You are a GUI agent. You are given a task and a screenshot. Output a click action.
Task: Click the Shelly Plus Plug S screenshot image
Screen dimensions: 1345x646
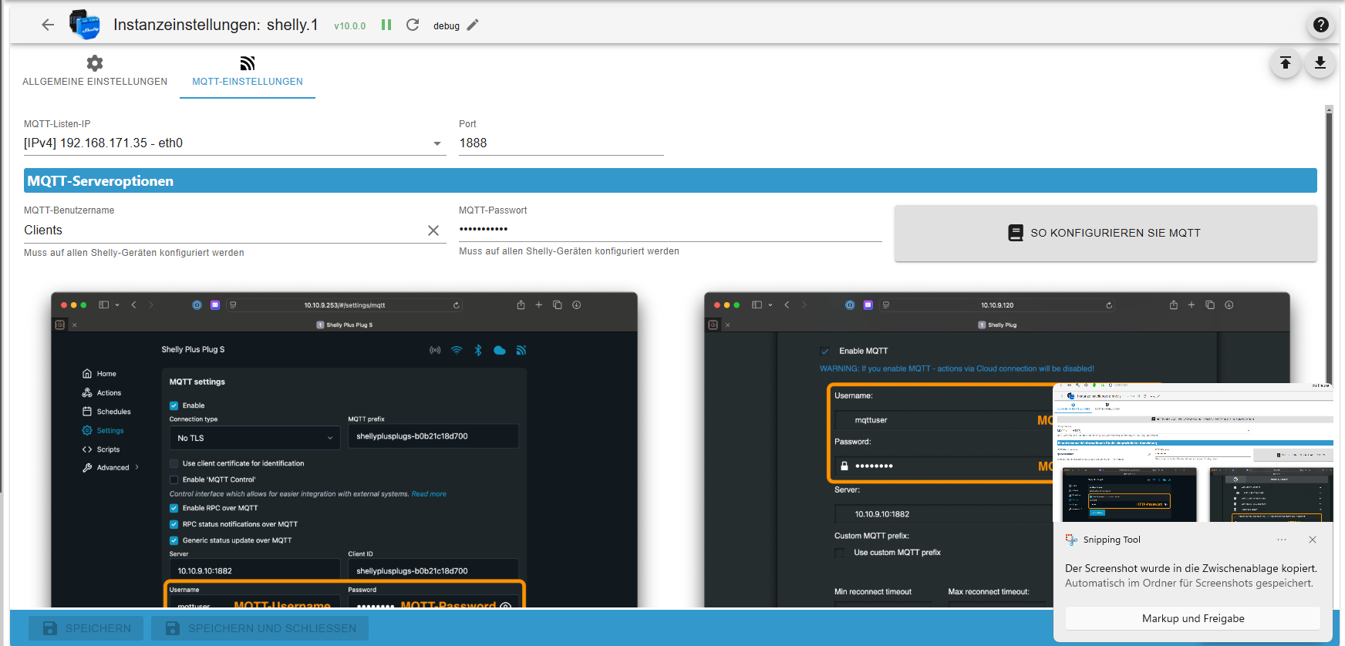344,450
